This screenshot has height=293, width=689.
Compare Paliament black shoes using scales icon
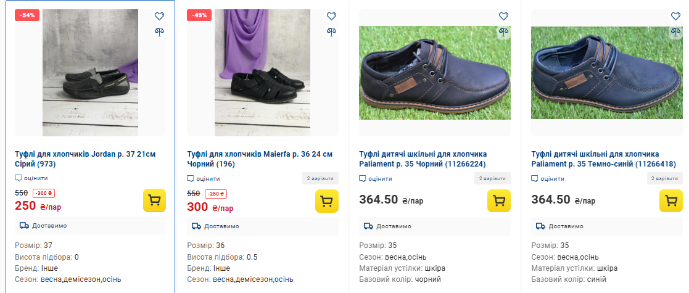coord(503,31)
